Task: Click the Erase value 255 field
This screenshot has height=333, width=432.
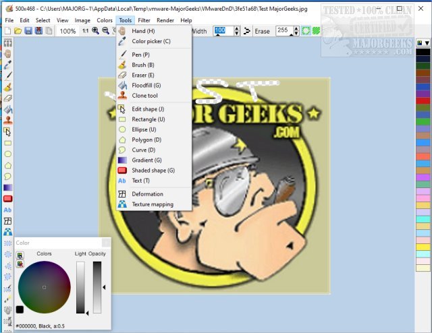Action: point(285,31)
